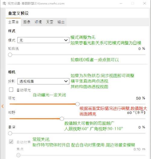Maximize the visual settings window
The height and width of the screenshot is (159, 151).
133,3
